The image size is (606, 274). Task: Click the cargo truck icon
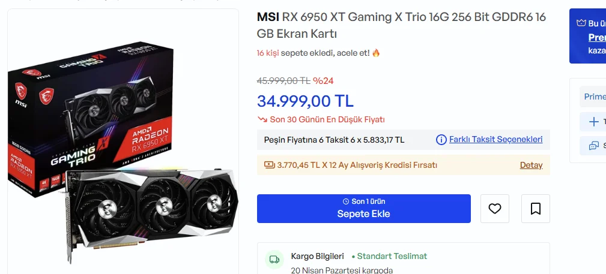point(274,260)
